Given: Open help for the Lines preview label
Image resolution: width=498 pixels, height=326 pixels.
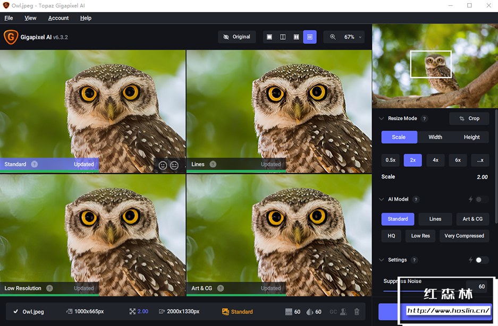Looking at the screenshot, I should click(213, 164).
